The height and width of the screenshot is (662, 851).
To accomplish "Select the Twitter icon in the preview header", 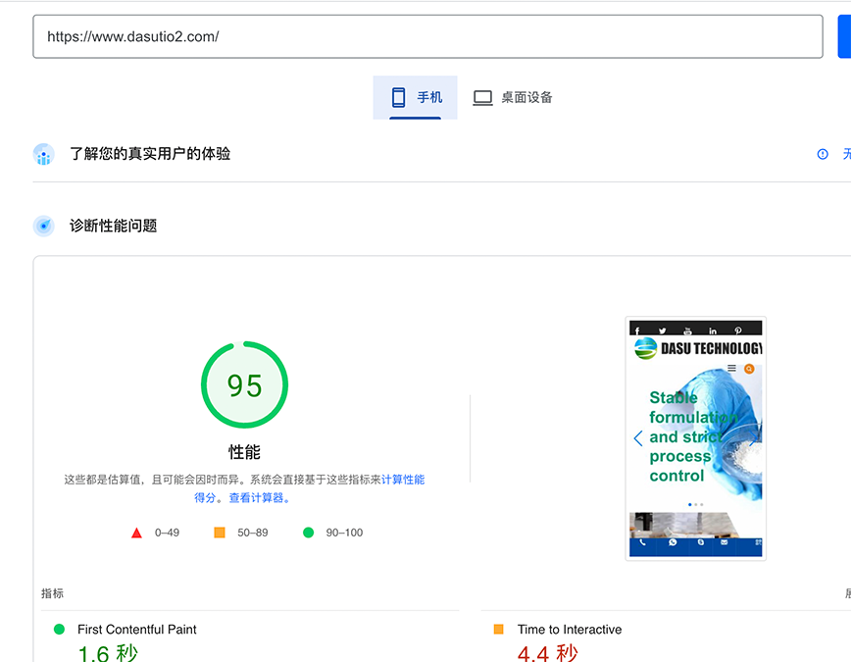I will click(662, 331).
